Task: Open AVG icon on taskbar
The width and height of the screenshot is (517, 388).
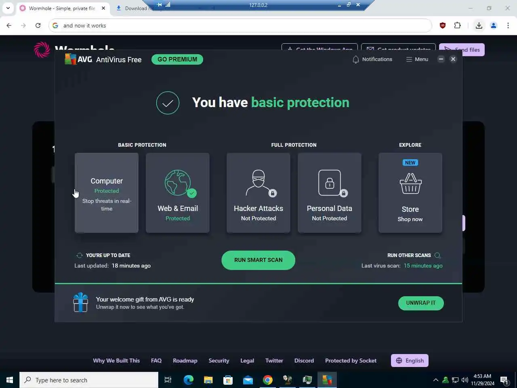Action: [x=327, y=380]
